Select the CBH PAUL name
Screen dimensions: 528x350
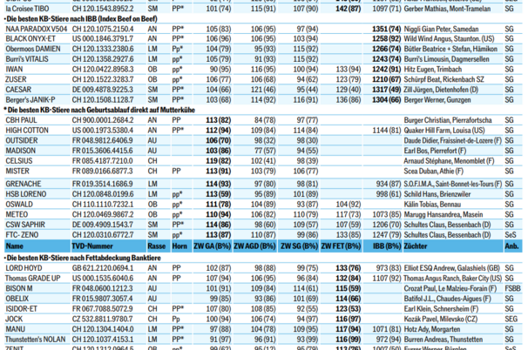(21, 120)
